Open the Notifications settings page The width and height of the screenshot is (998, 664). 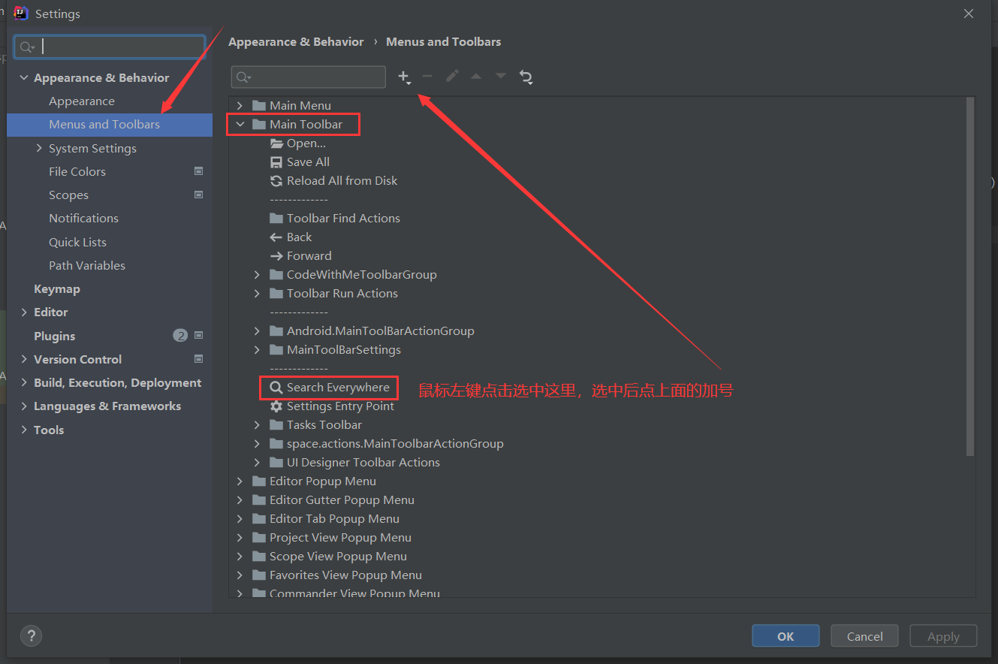[83, 218]
